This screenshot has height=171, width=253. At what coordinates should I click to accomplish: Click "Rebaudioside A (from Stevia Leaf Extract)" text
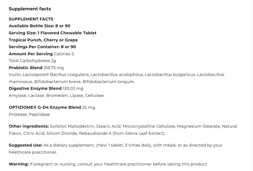click(x=122, y=133)
